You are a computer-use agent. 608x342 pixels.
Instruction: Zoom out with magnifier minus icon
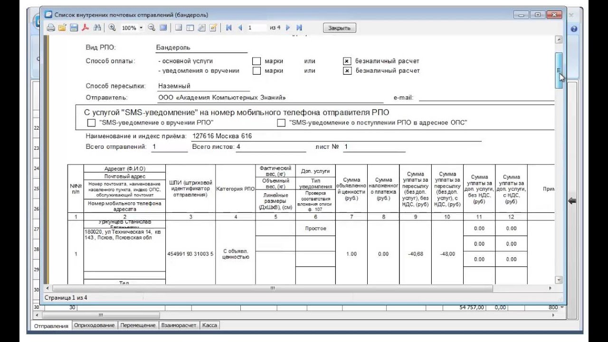click(152, 28)
